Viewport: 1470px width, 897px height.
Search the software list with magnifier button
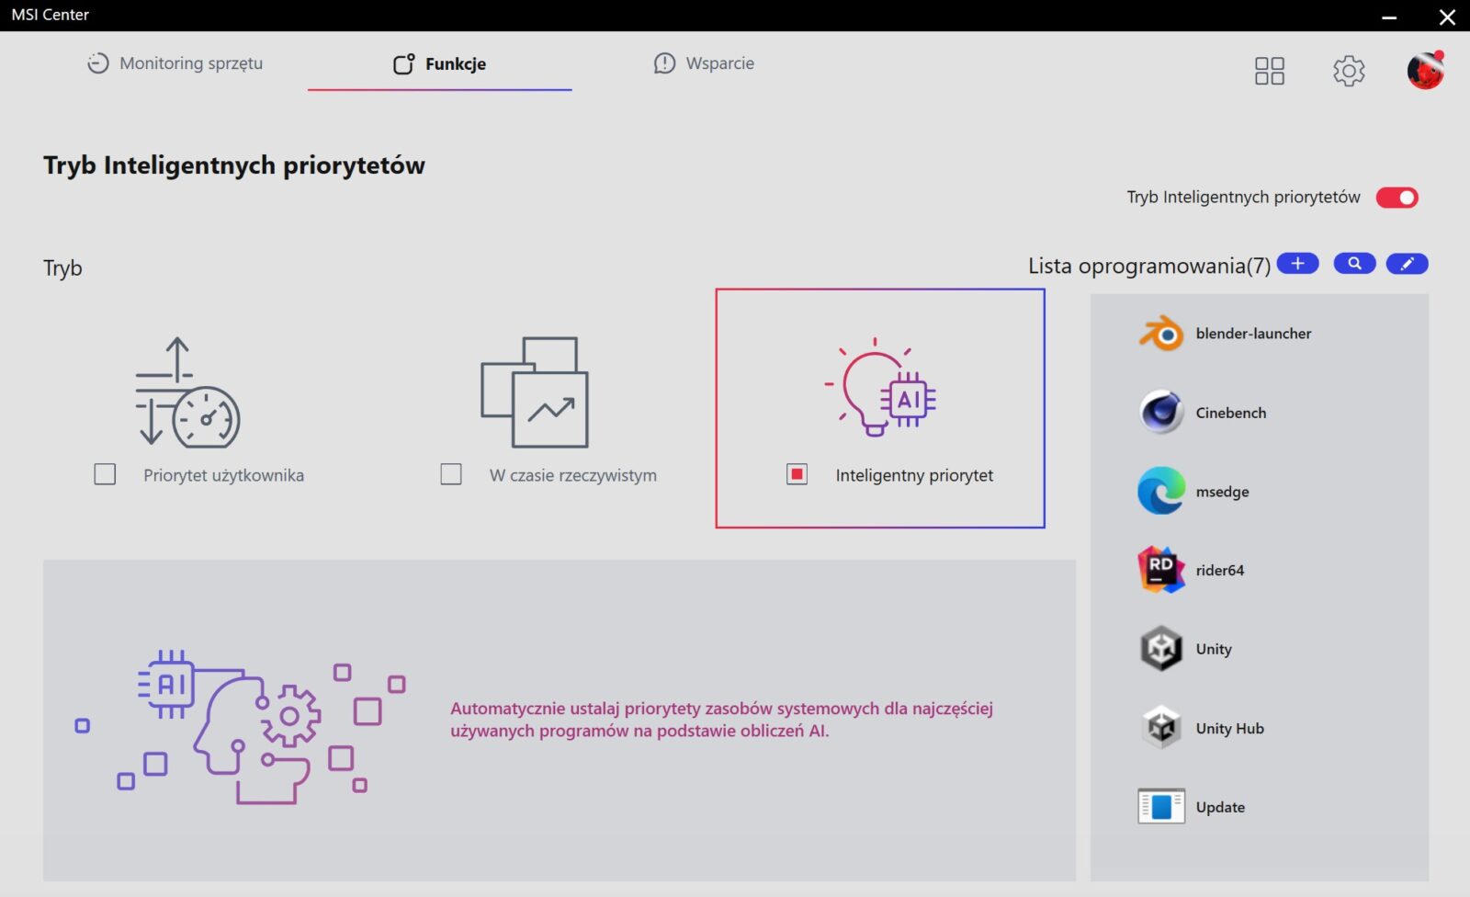coord(1354,264)
